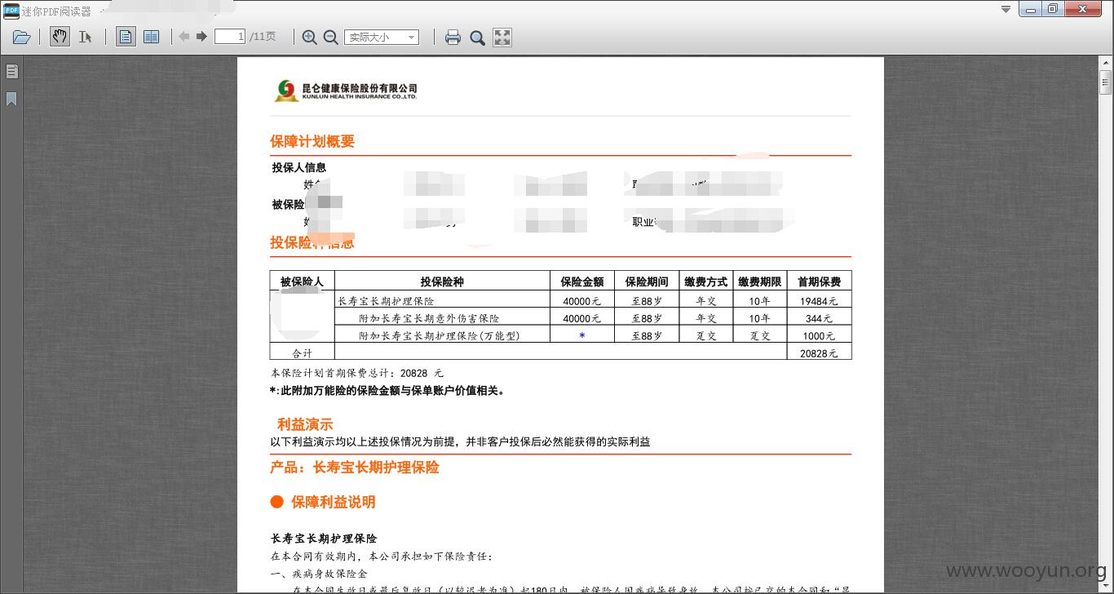The image size is (1114, 594).
Task: Zoom in with the plus magnifier
Action: click(x=309, y=37)
